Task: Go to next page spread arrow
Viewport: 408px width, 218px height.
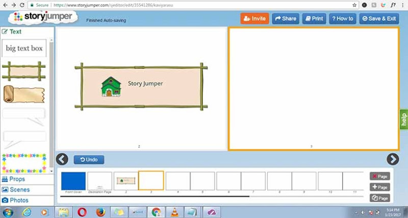Action: [x=393, y=159]
